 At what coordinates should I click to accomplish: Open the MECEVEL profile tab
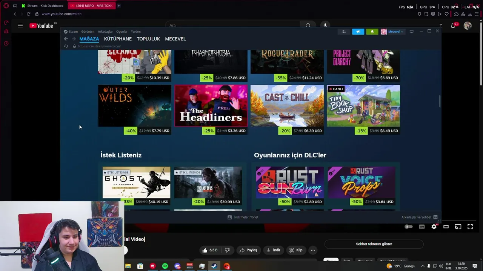pos(175,39)
